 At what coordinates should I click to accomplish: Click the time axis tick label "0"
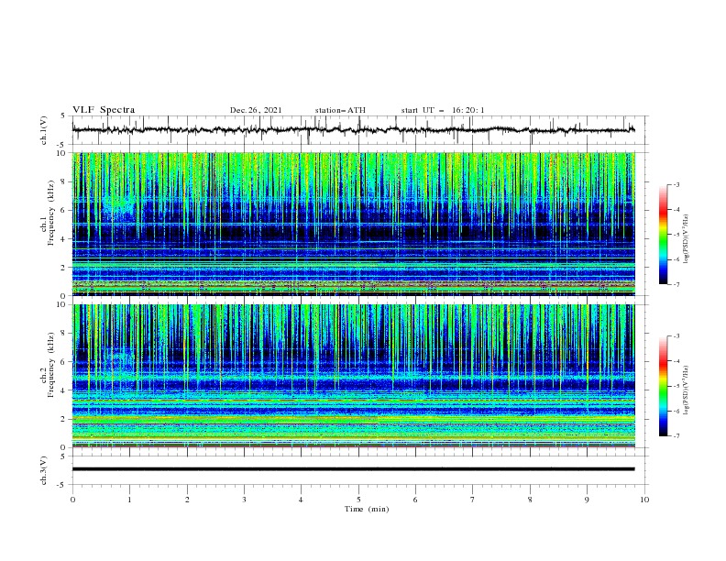point(72,500)
